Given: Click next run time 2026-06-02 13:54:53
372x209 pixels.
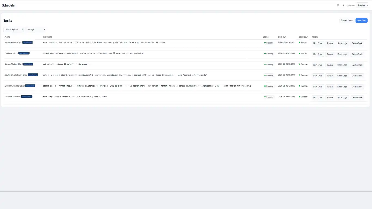Looking at the screenshot, I should pos(286,86).
